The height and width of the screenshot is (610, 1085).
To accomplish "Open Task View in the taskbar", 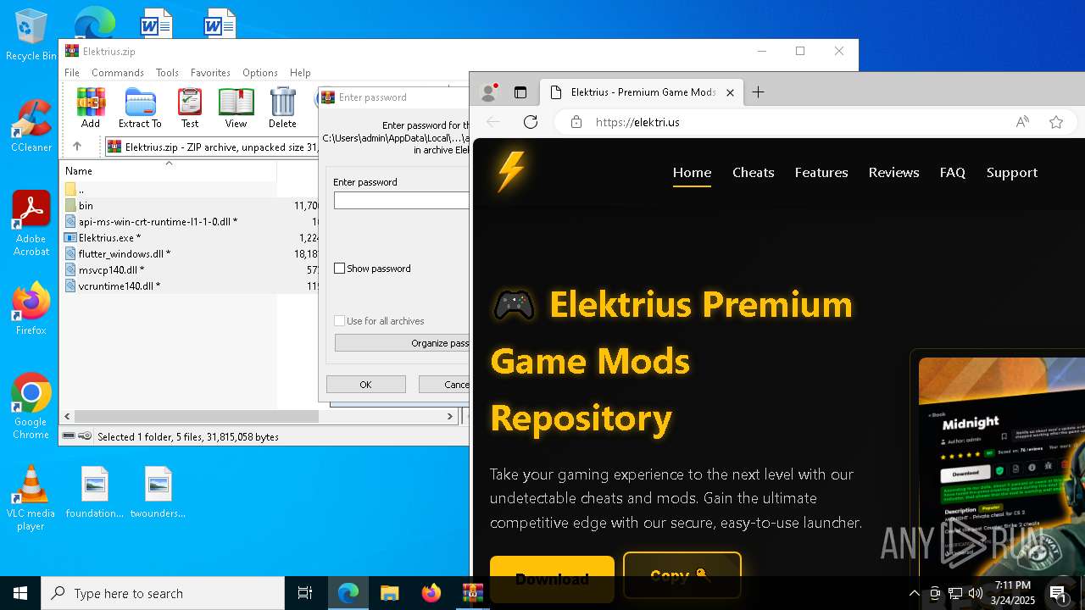I will point(305,593).
